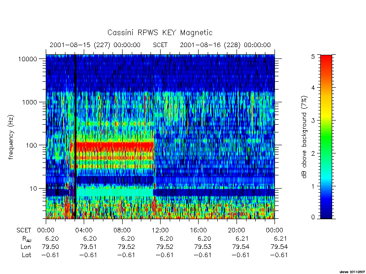Click the "20:00" time axis label
Image resolution: width=366 pixels, height=274 pixels.
237,231
